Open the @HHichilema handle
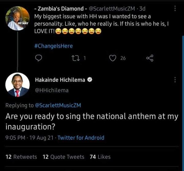 coord(52,90)
